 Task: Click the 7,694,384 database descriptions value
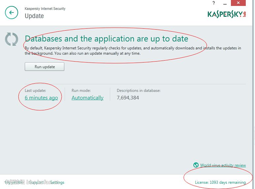128,97
